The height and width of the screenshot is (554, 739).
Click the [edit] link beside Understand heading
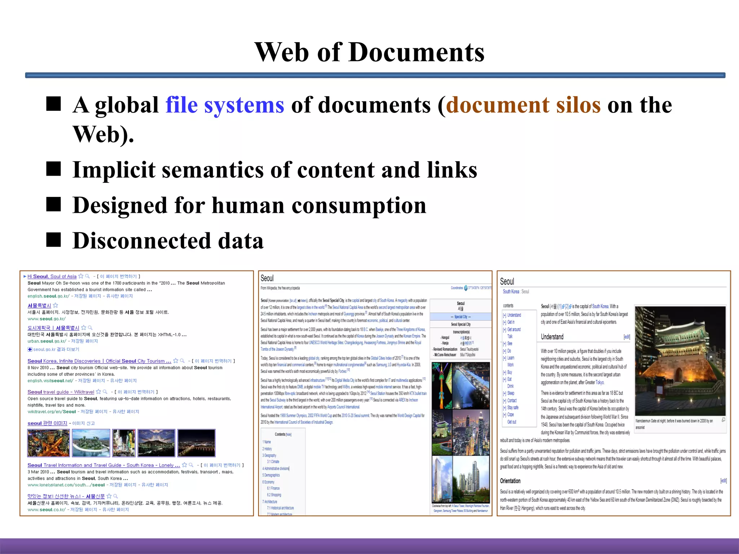627,337
